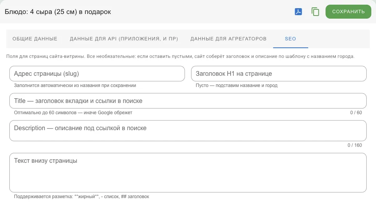Switch to the ОБЩИЕ ДАННЫЕ tab
Image resolution: width=376 pixels, height=202 pixels.
click(35, 39)
